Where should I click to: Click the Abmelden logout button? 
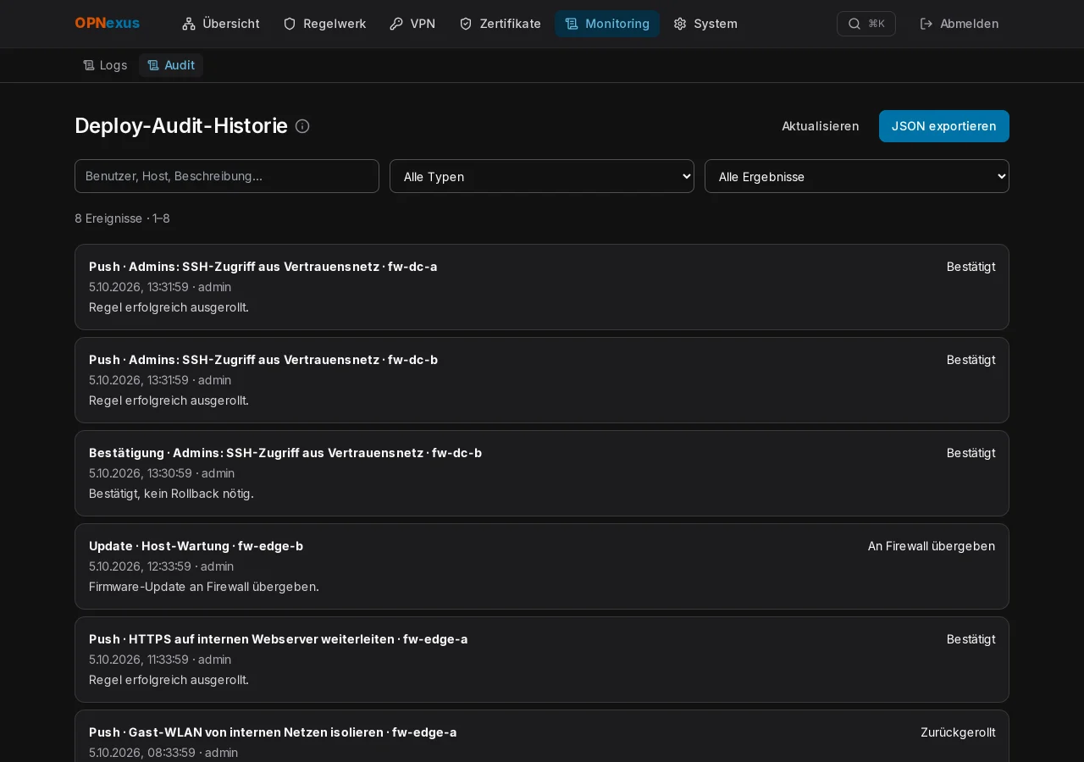[x=960, y=24]
